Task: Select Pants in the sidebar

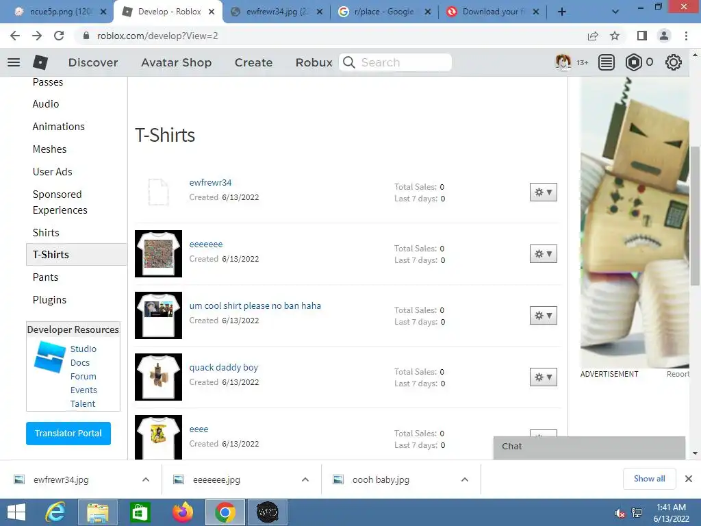Action: click(46, 277)
